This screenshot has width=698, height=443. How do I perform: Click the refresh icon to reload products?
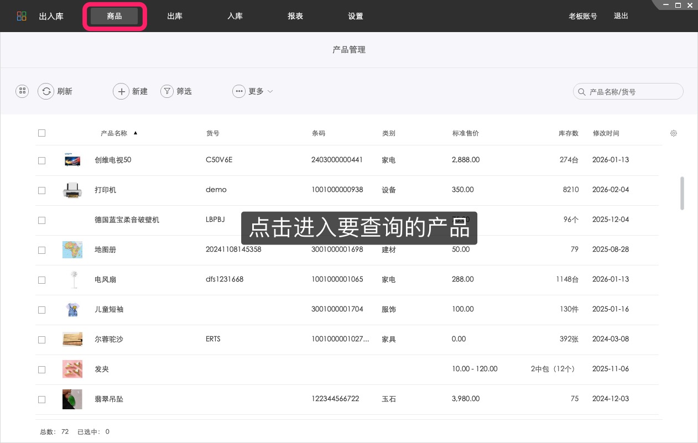46,91
